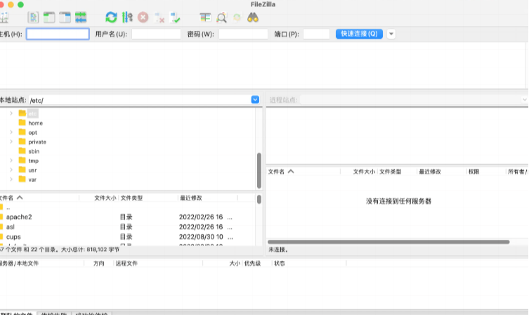Open the 本地站点 path dropdown

tap(255, 100)
